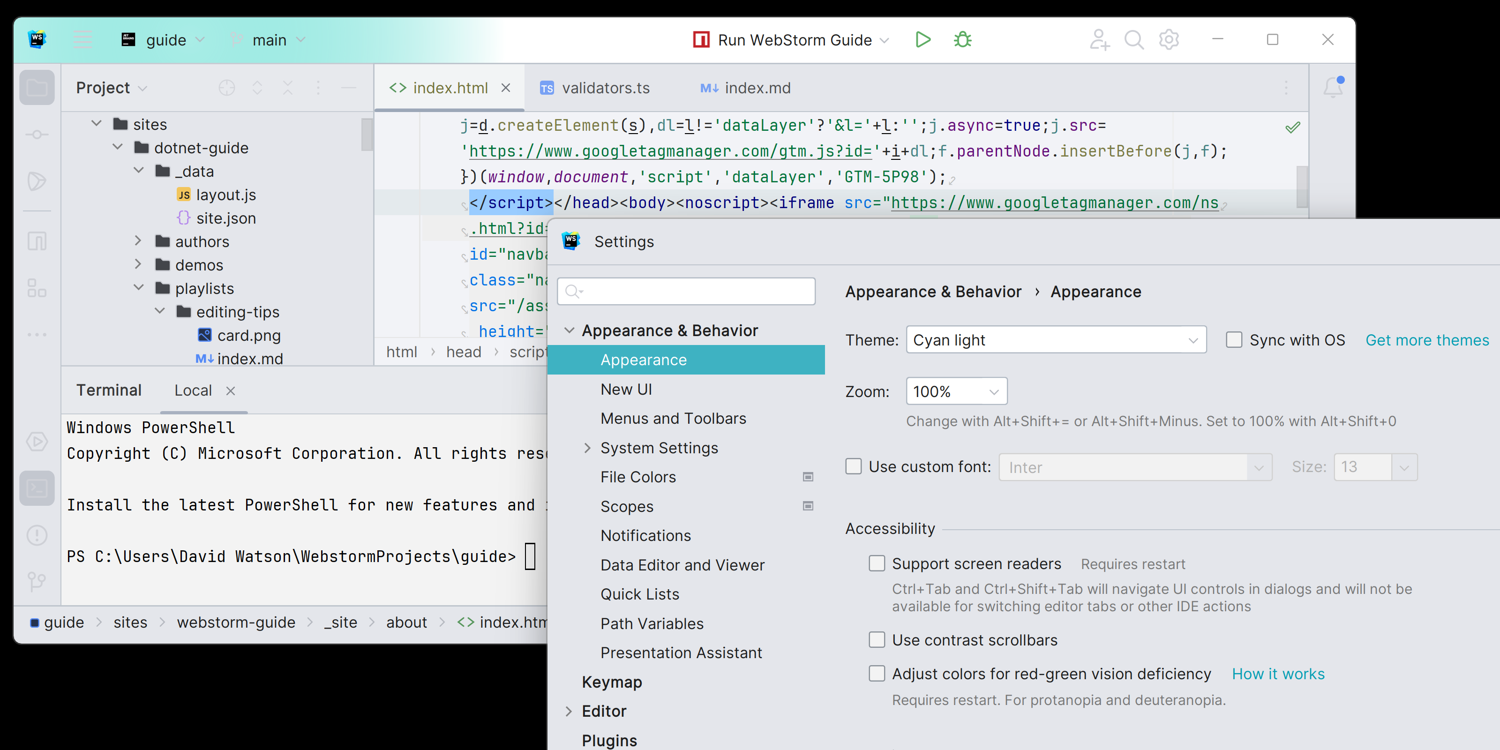Click the Search icon in top toolbar
This screenshot has height=750, width=1500.
1133,40
